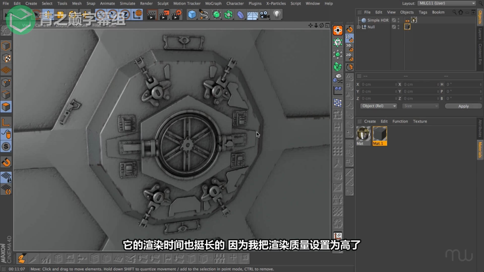
Task: Open the Object (Rel) coordinate dropdown
Action: 379,106
